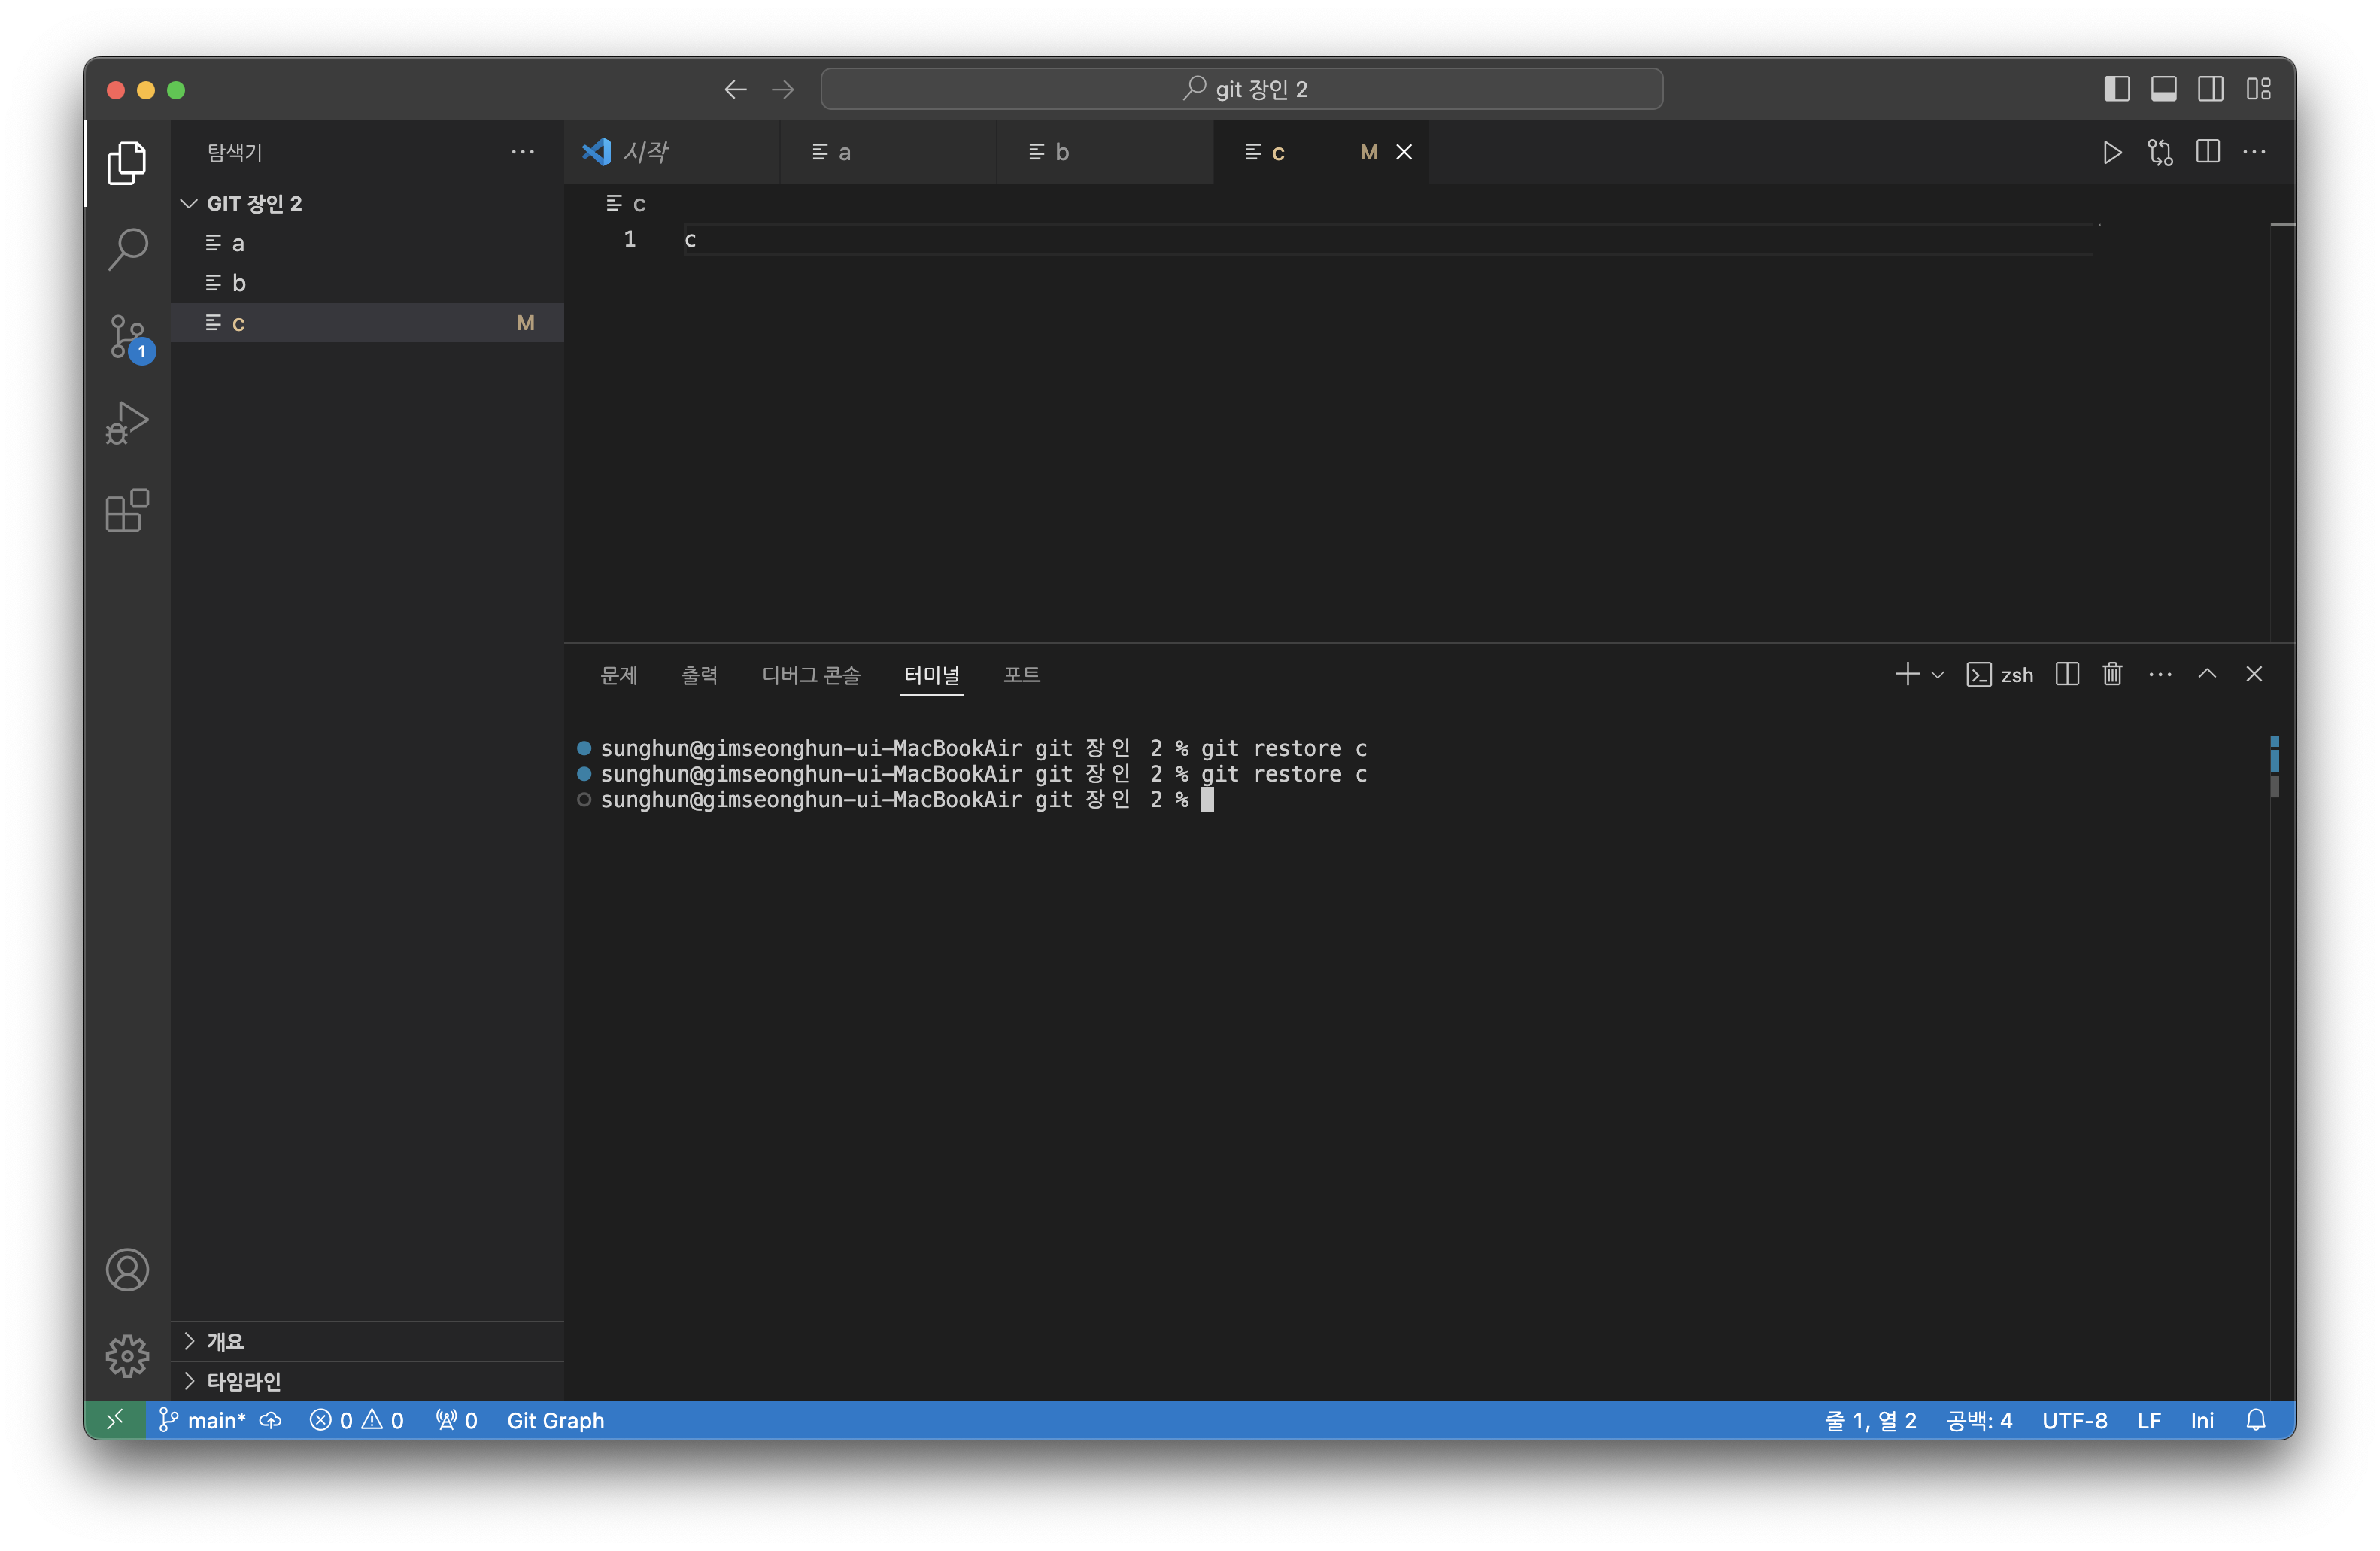Click main* branch in status bar
This screenshot has width=2380, height=1551.
(x=215, y=1420)
